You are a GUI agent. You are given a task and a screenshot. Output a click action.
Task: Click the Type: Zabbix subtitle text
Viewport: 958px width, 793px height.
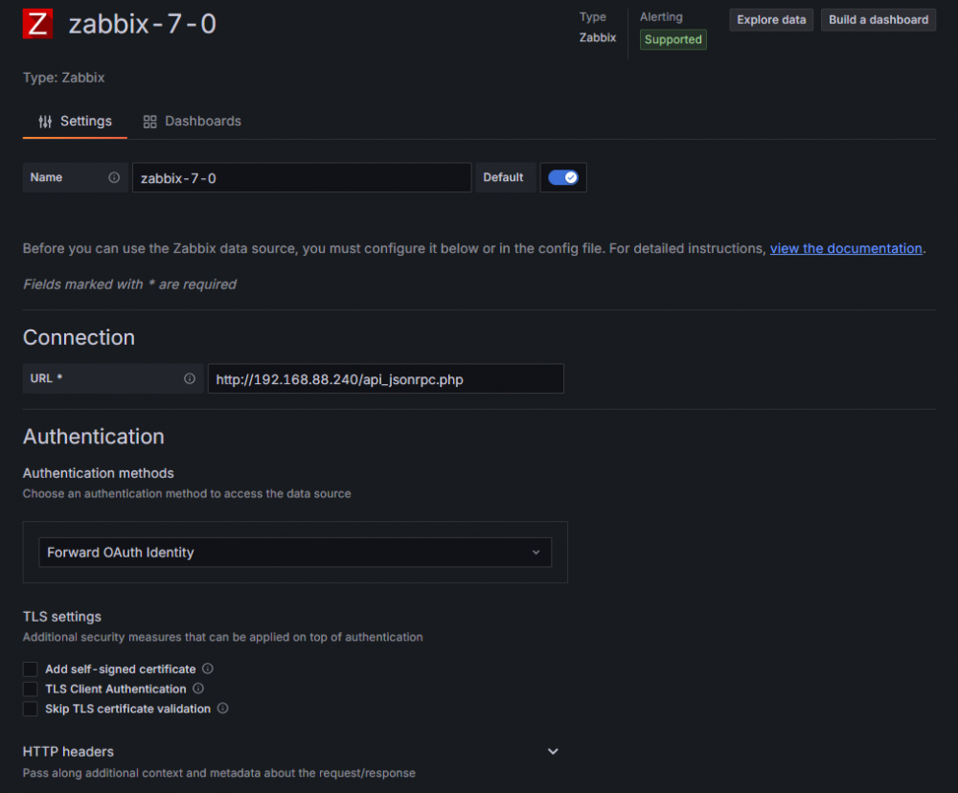[x=63, y=78]
